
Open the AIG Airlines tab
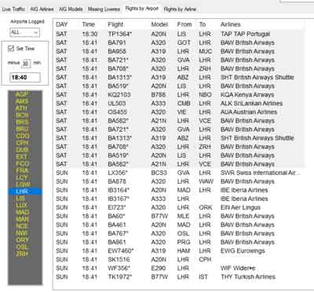pyautogui.click(x=42, y=9)
